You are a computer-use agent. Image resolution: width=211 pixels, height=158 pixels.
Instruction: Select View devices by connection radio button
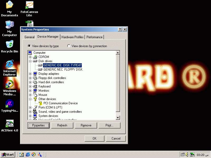(x=69, y=46)
